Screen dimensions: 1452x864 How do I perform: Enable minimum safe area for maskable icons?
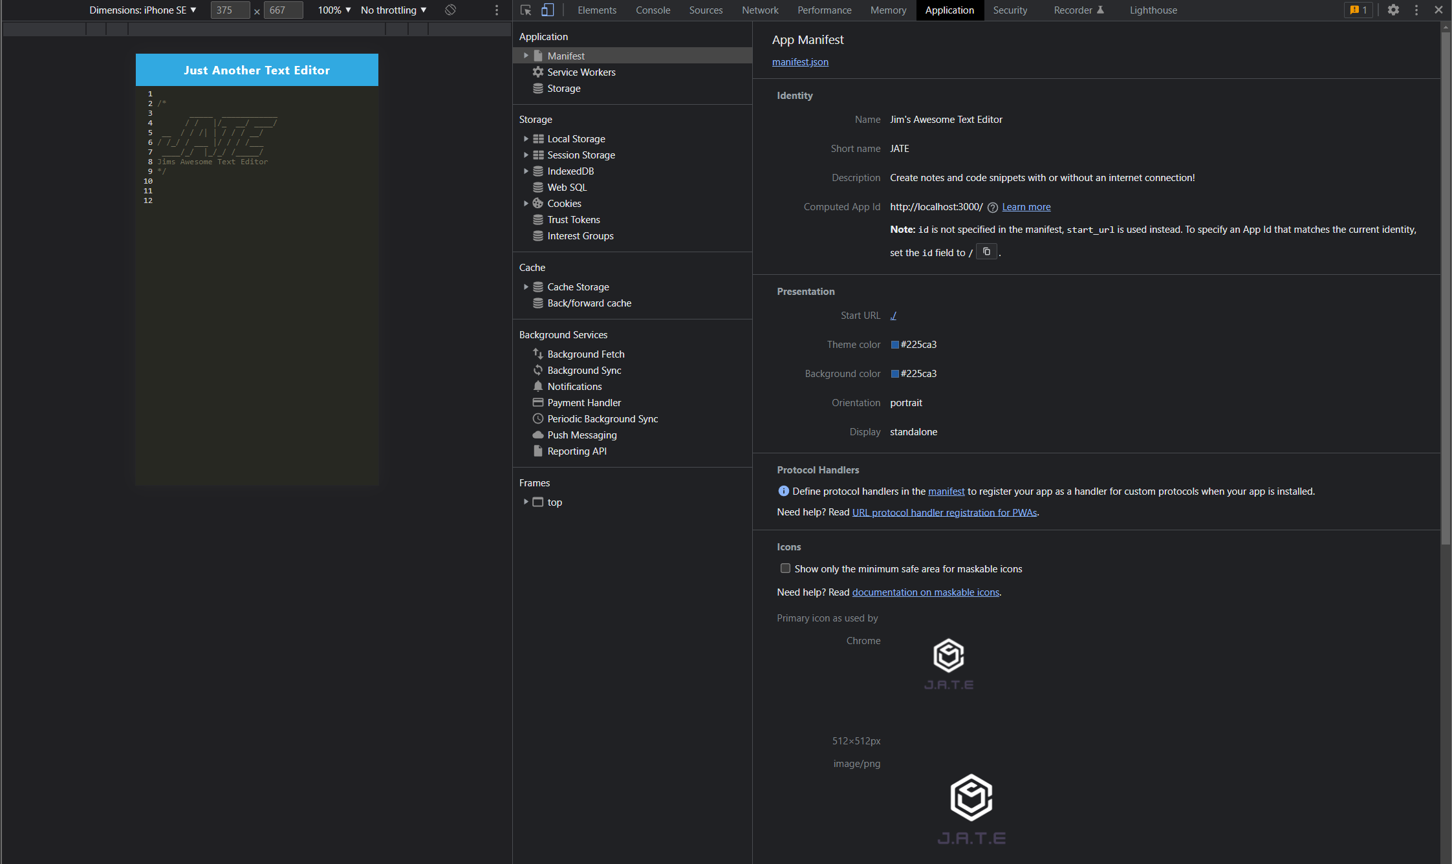point(785,568)
